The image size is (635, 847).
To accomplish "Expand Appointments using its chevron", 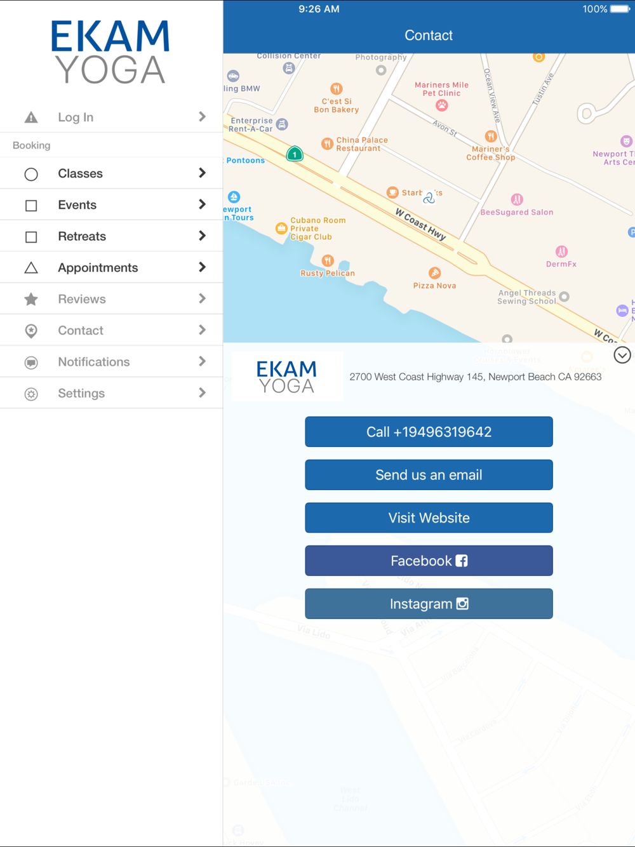I will tap(202, 267).
